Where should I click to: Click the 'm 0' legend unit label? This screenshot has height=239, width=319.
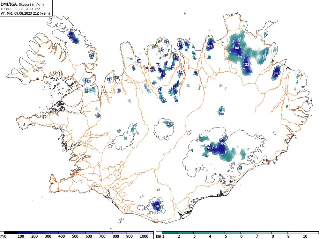click(3, 236)
